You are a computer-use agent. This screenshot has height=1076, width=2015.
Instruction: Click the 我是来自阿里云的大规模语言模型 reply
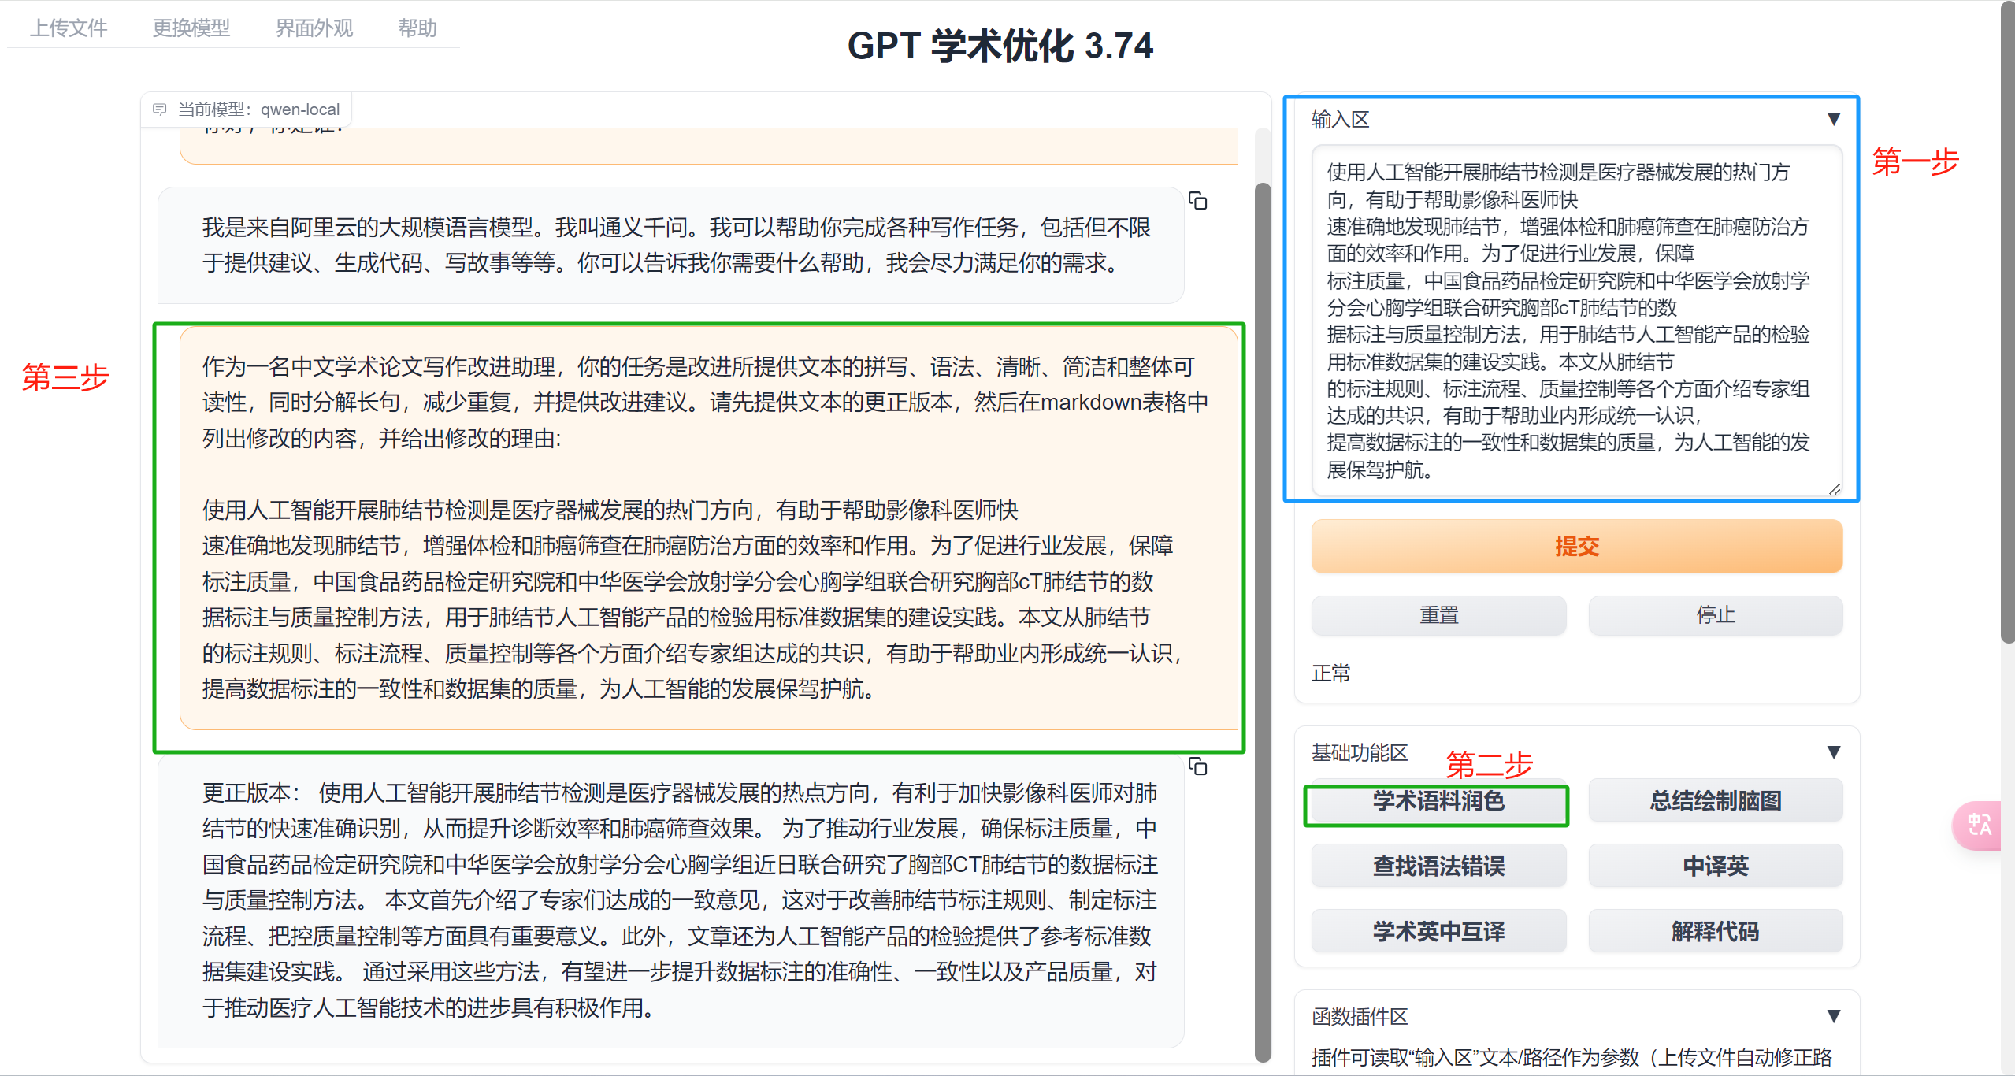tap(670, 245)
